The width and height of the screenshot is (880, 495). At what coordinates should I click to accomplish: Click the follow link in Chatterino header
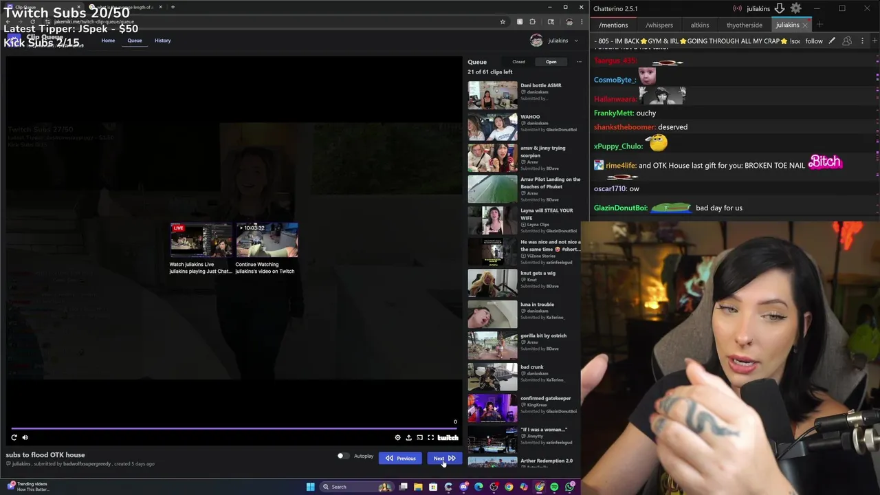tap(814, 41)
